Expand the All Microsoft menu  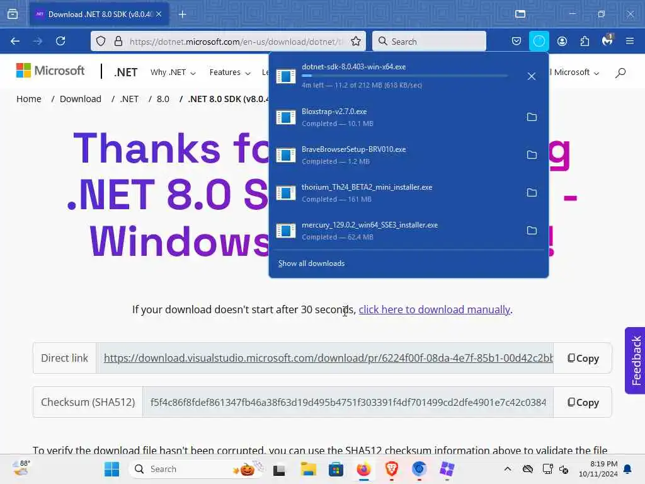tap(574, 72)
